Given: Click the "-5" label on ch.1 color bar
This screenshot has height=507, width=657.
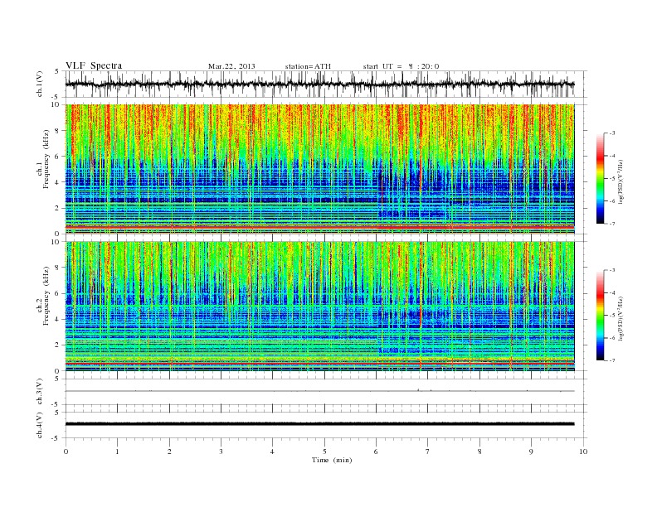Looking at the screenshot, I should tap(612, 179).
